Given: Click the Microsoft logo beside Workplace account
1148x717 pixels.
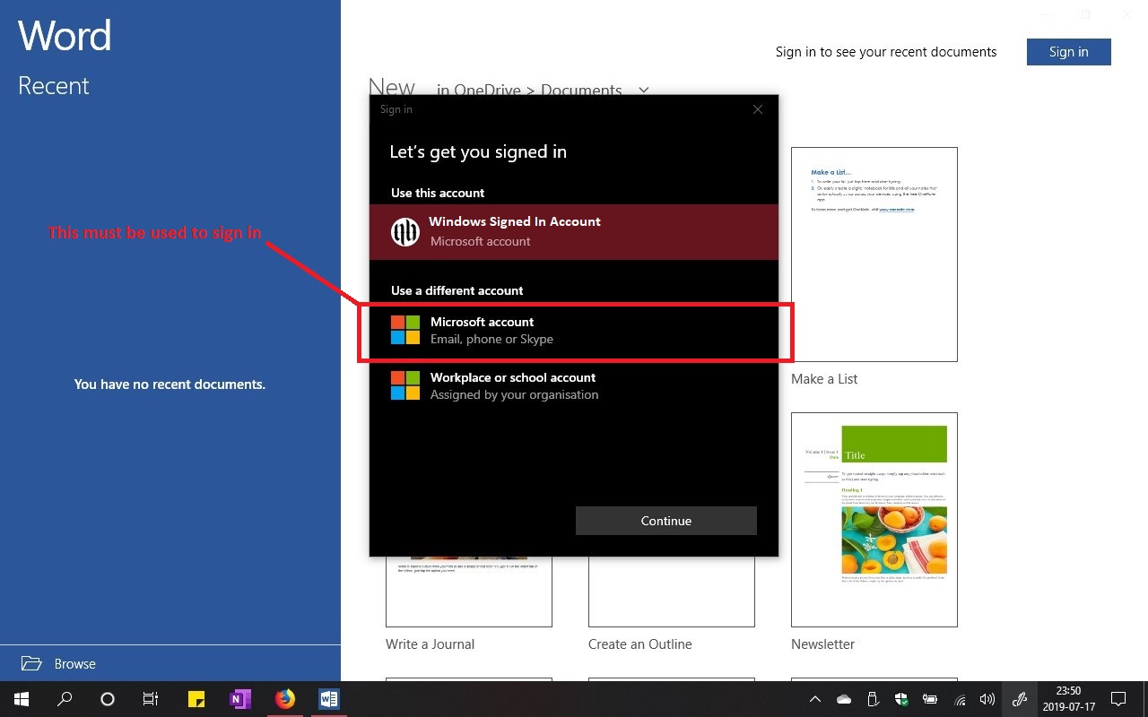Looking at the screenshot, I should coord(405,385).
